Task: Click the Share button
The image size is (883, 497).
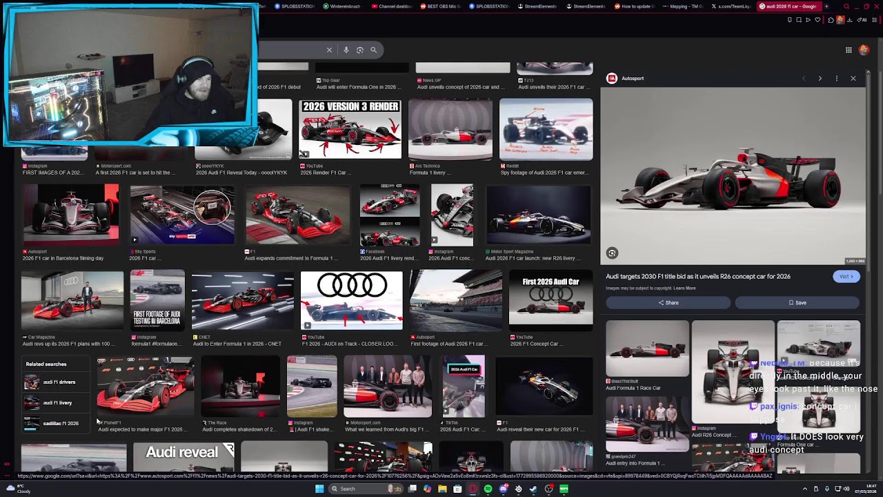Action: tap(668, 302)
